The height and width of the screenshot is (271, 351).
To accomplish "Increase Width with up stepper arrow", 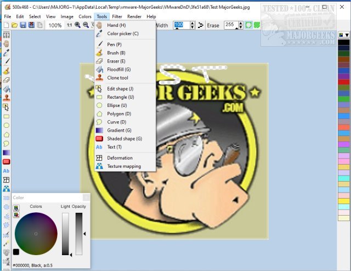I will click(x=193, y=23).
